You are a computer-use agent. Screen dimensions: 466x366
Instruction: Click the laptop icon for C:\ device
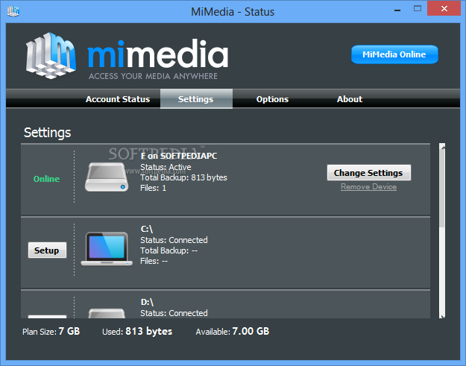click(107, 249)
